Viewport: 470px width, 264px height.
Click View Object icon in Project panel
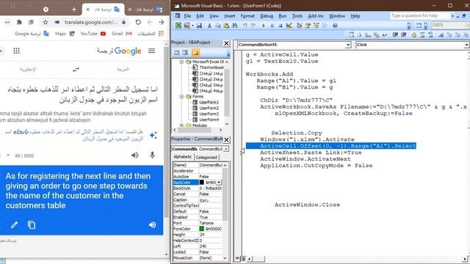pyautogui.click(x=185, y=53)
